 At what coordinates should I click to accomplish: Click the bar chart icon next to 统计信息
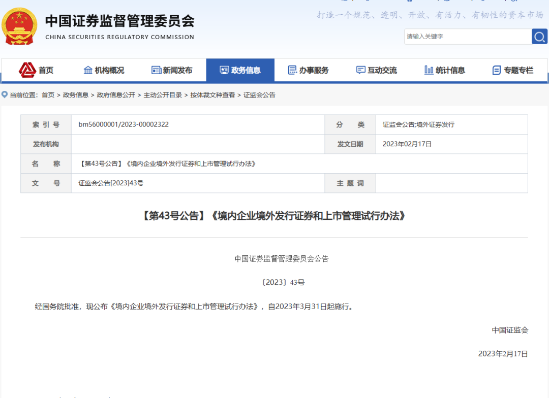(429, 70)
